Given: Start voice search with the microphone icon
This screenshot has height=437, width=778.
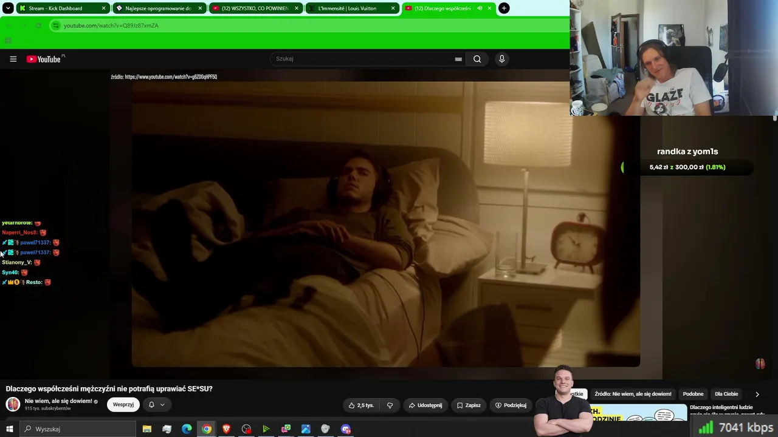Looking at the screenshot, I should point(501,59).
